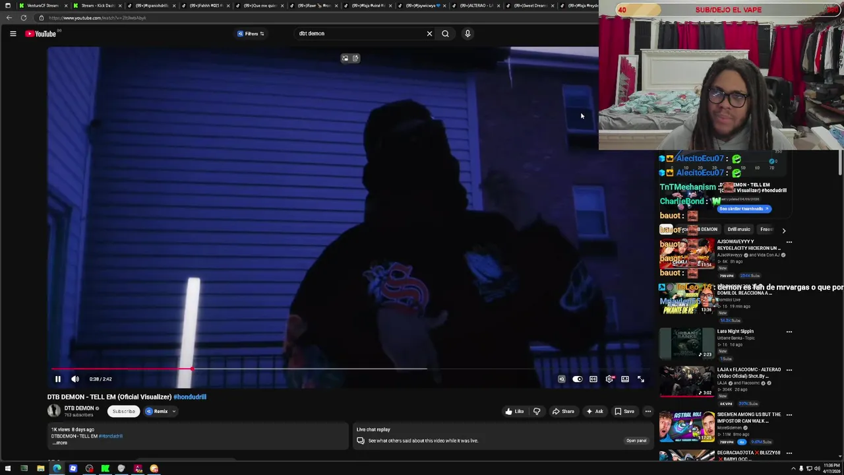The width and height of the screenshot is (844, 475).
Task: Open options menu for 'Late Night Sippin'
Action: 789,332
